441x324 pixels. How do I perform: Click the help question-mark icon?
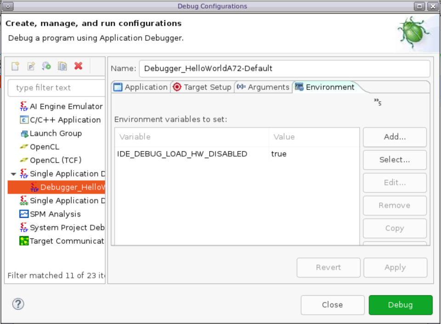pyautogui.click(x=17, y=304)
